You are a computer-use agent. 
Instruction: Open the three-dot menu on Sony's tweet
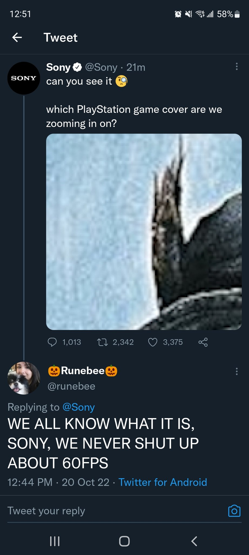(x=237, y=67)
